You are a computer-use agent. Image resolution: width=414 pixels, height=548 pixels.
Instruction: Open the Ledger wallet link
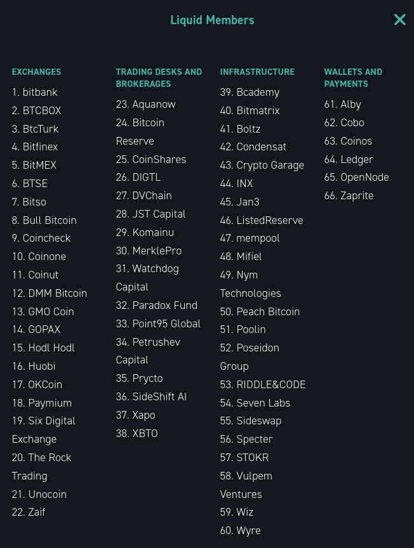click(357, 159)
